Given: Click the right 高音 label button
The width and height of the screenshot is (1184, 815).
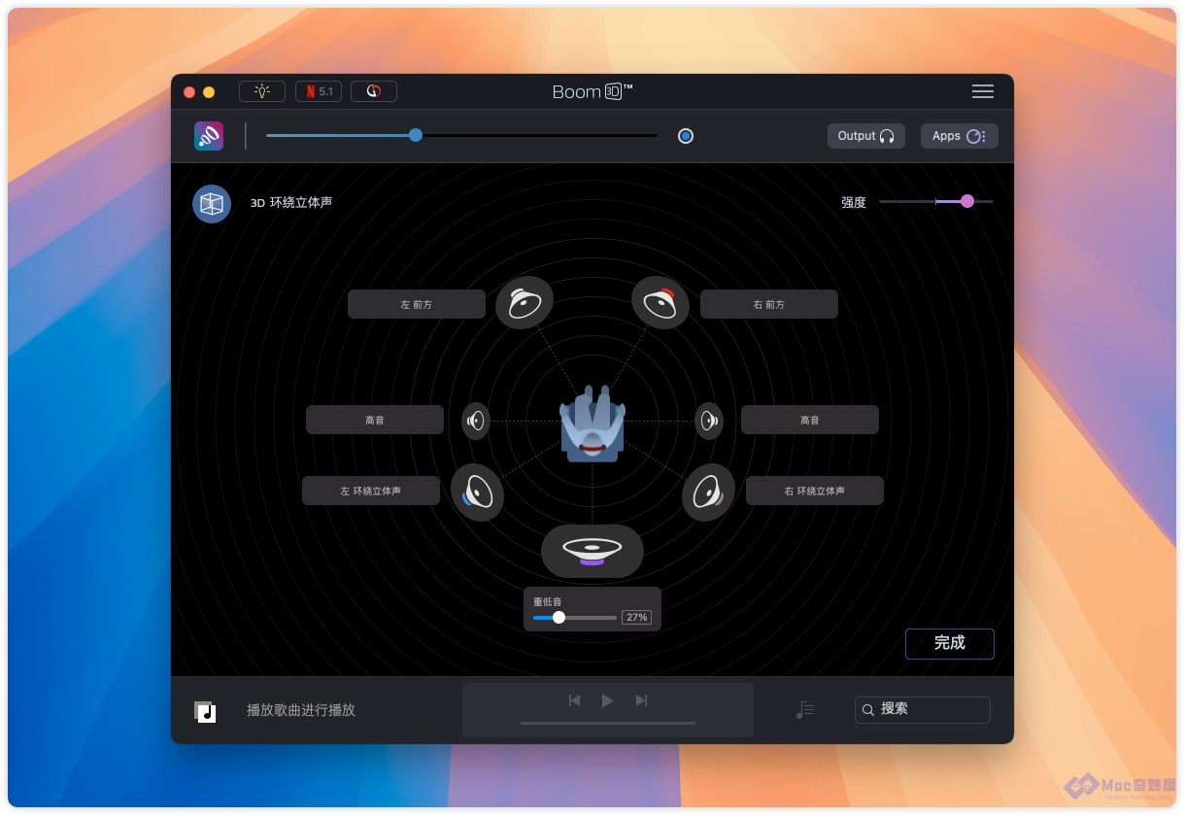Looking at the screenshot, I should pos(810,420).
